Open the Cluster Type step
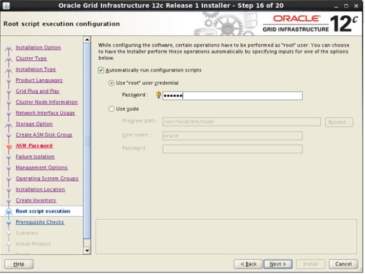Viewport: 365px width, 274px height. (31, 58)
